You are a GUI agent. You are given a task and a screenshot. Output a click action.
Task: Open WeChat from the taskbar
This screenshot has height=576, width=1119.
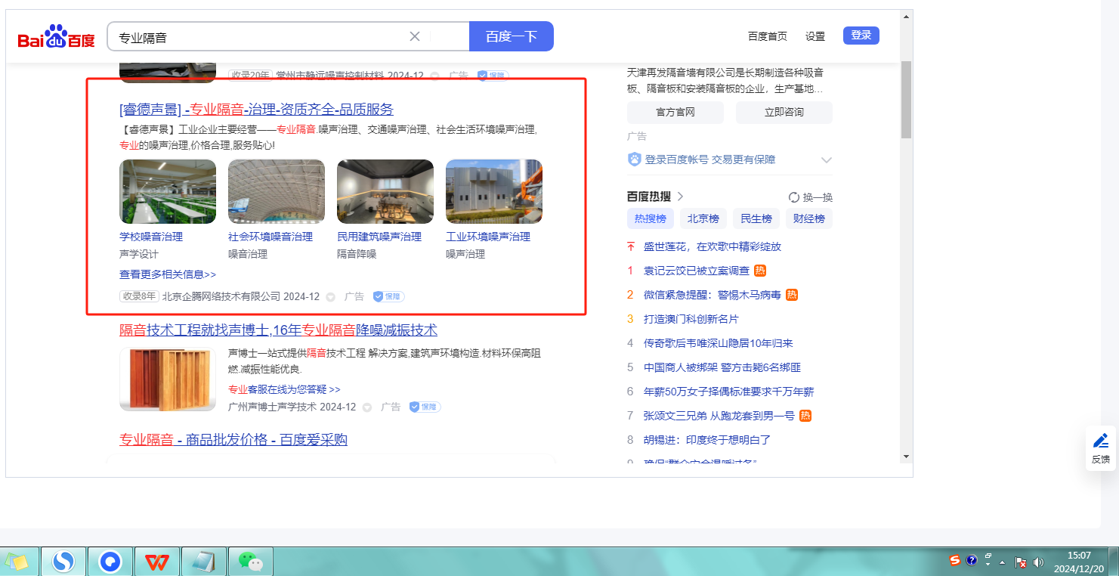point(250,562)
